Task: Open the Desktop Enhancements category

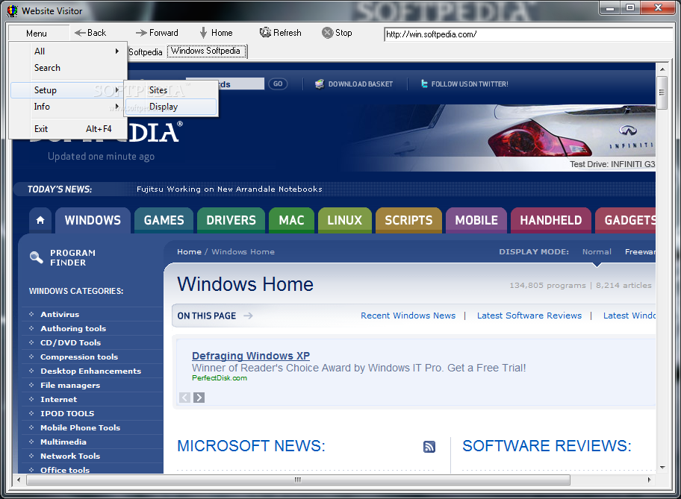Action: (91, 371)
